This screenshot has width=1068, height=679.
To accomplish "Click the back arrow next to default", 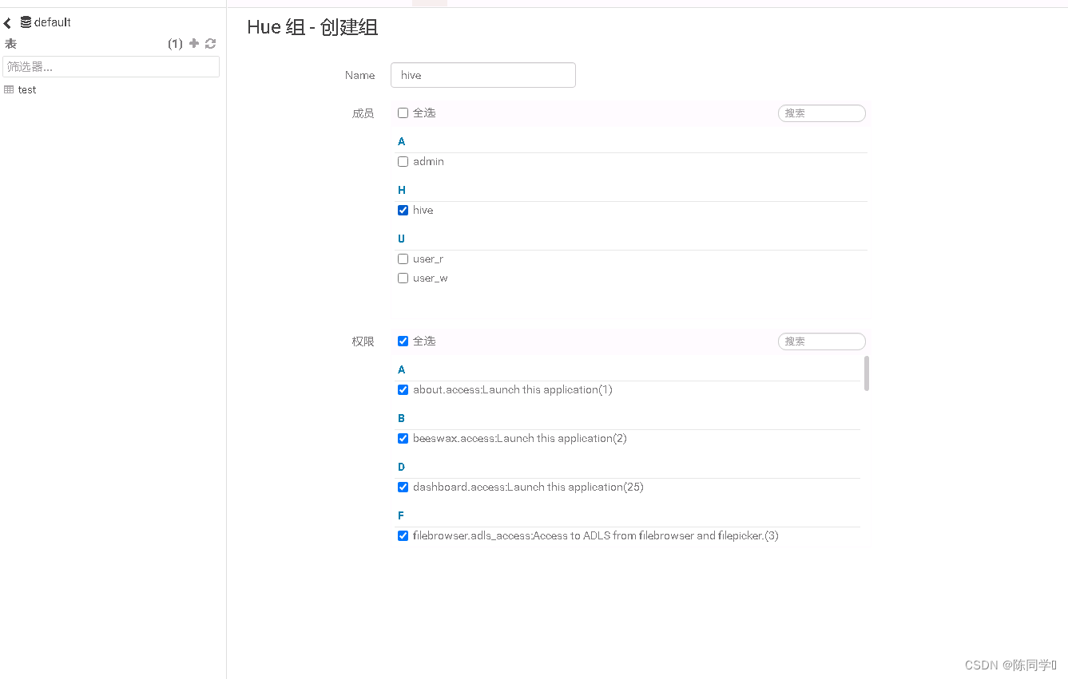I will [x=7, y=23].
